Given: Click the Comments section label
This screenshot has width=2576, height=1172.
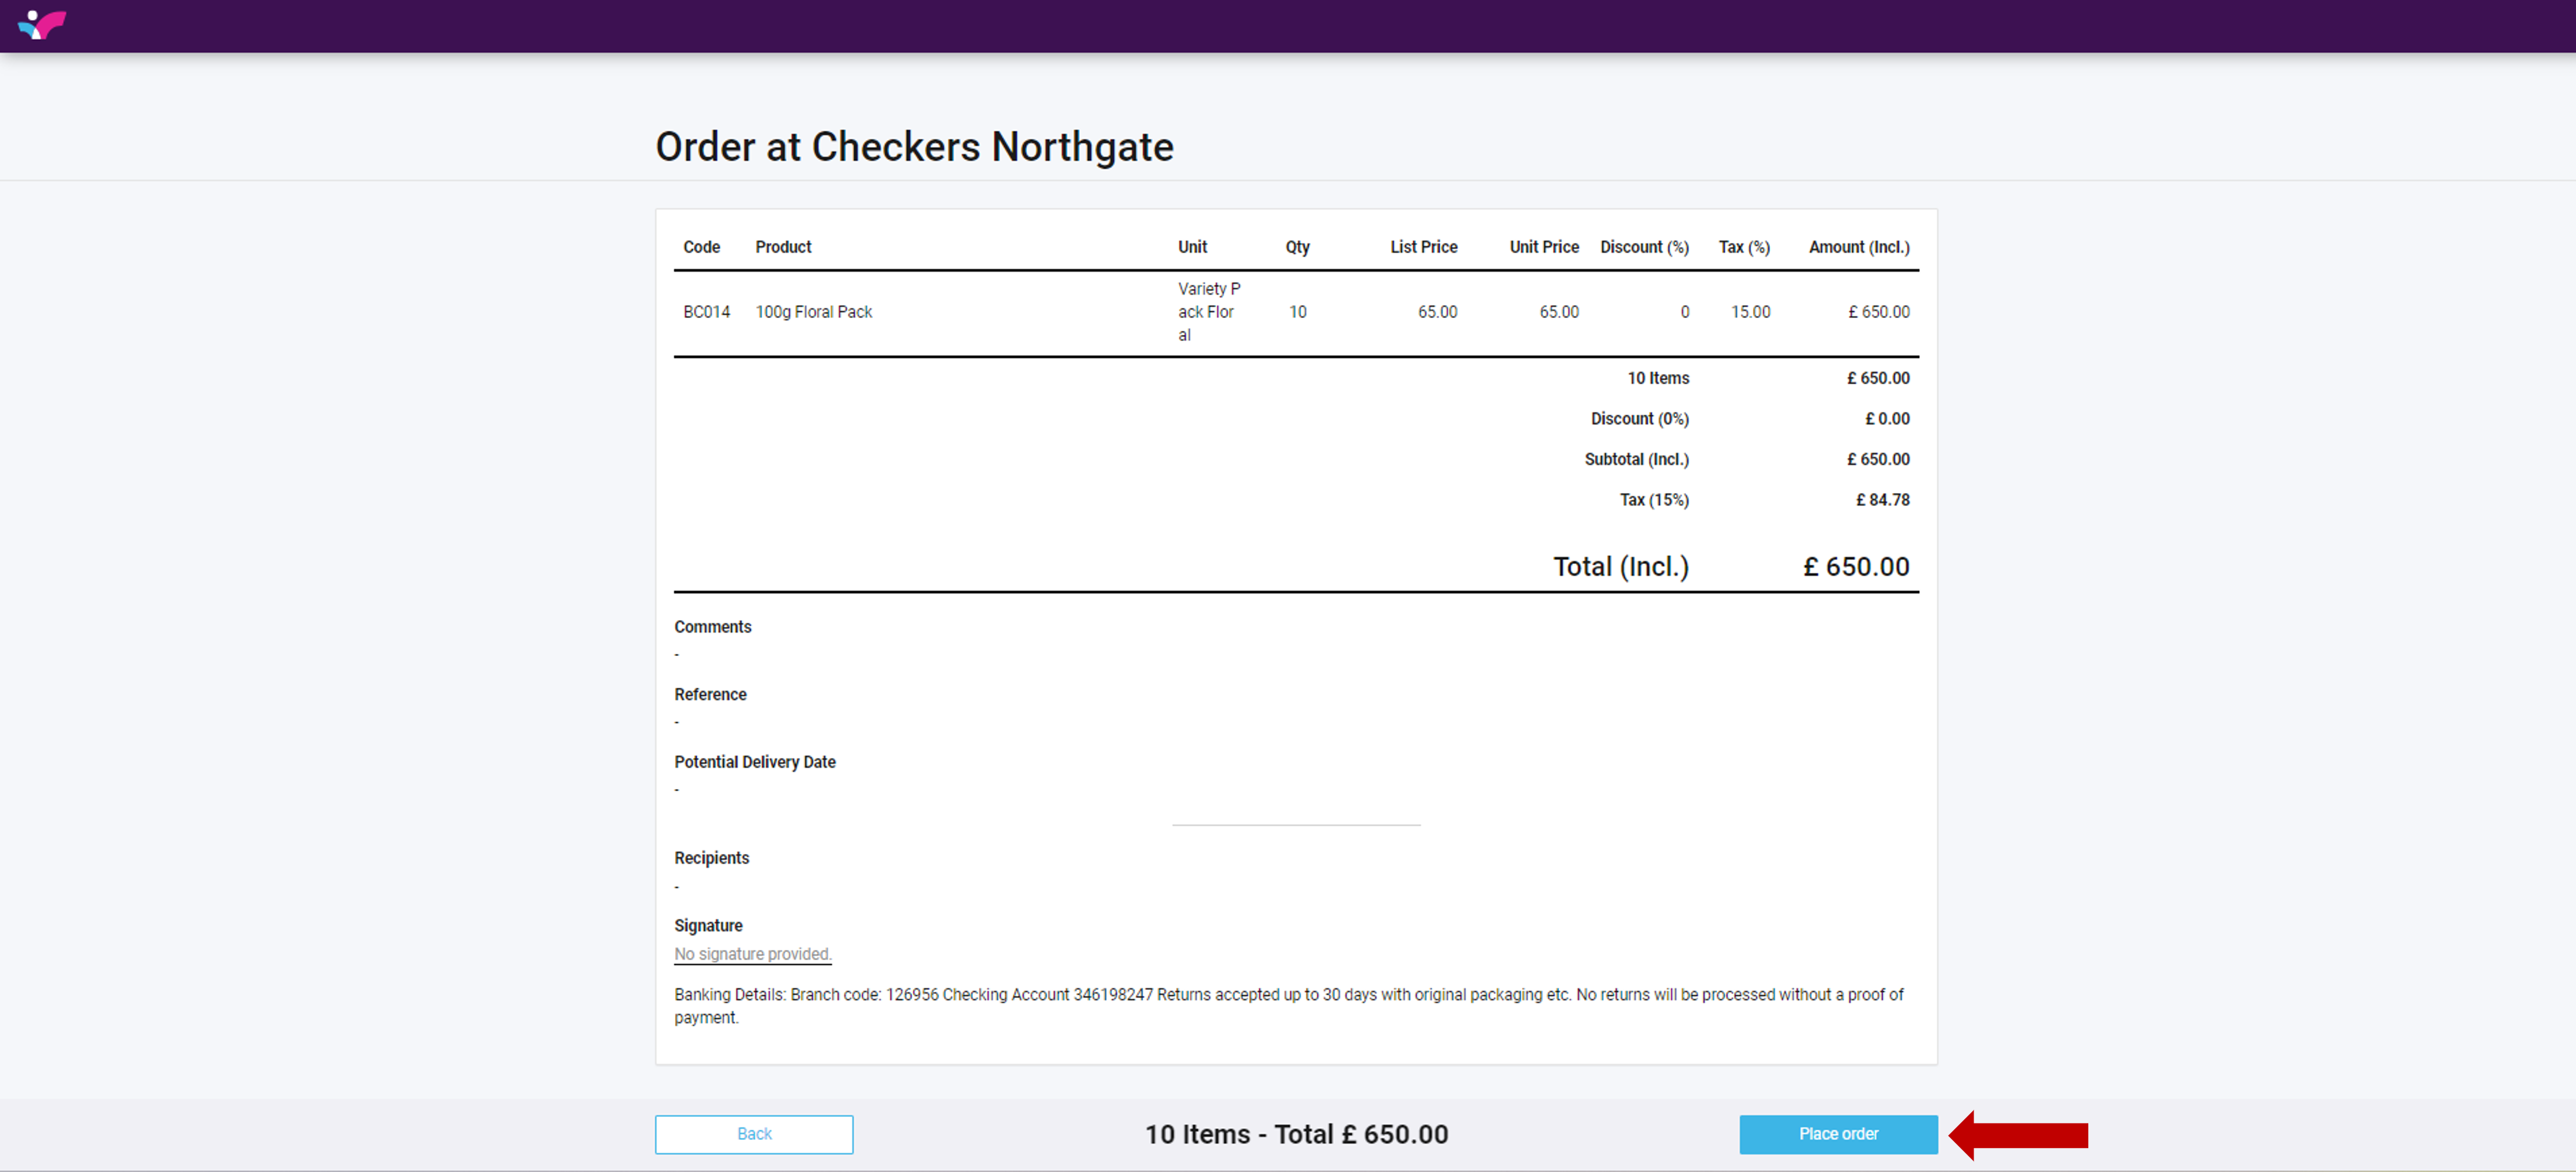Looking at the screenshot, I should pyautogui.click(x=712, y=627).
